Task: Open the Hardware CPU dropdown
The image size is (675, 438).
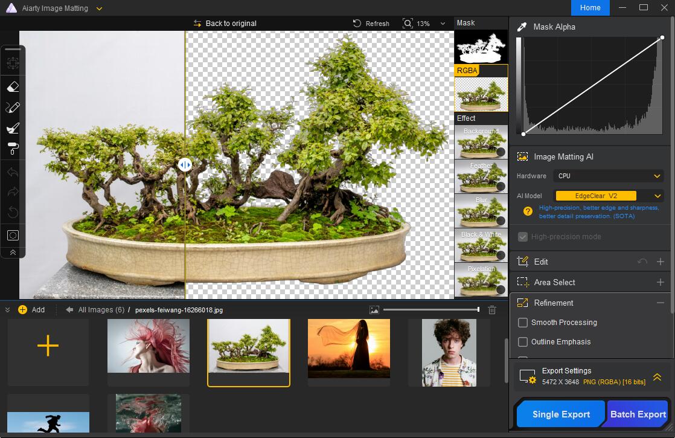Action: tap(609, 176)
